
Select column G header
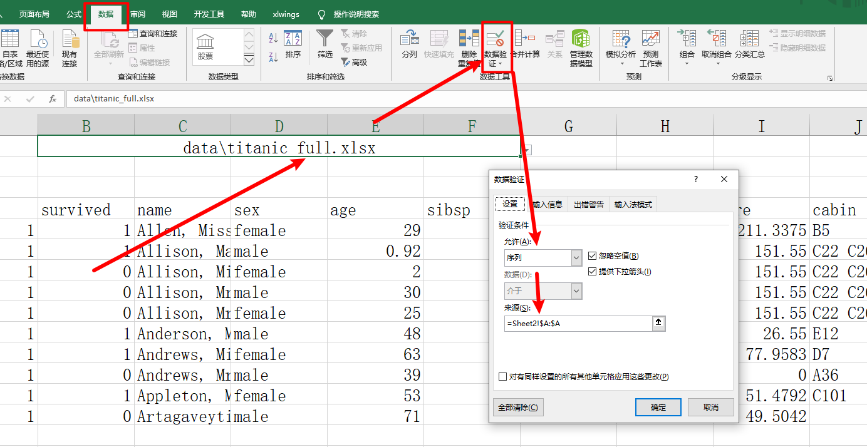[x=568, y=125]
